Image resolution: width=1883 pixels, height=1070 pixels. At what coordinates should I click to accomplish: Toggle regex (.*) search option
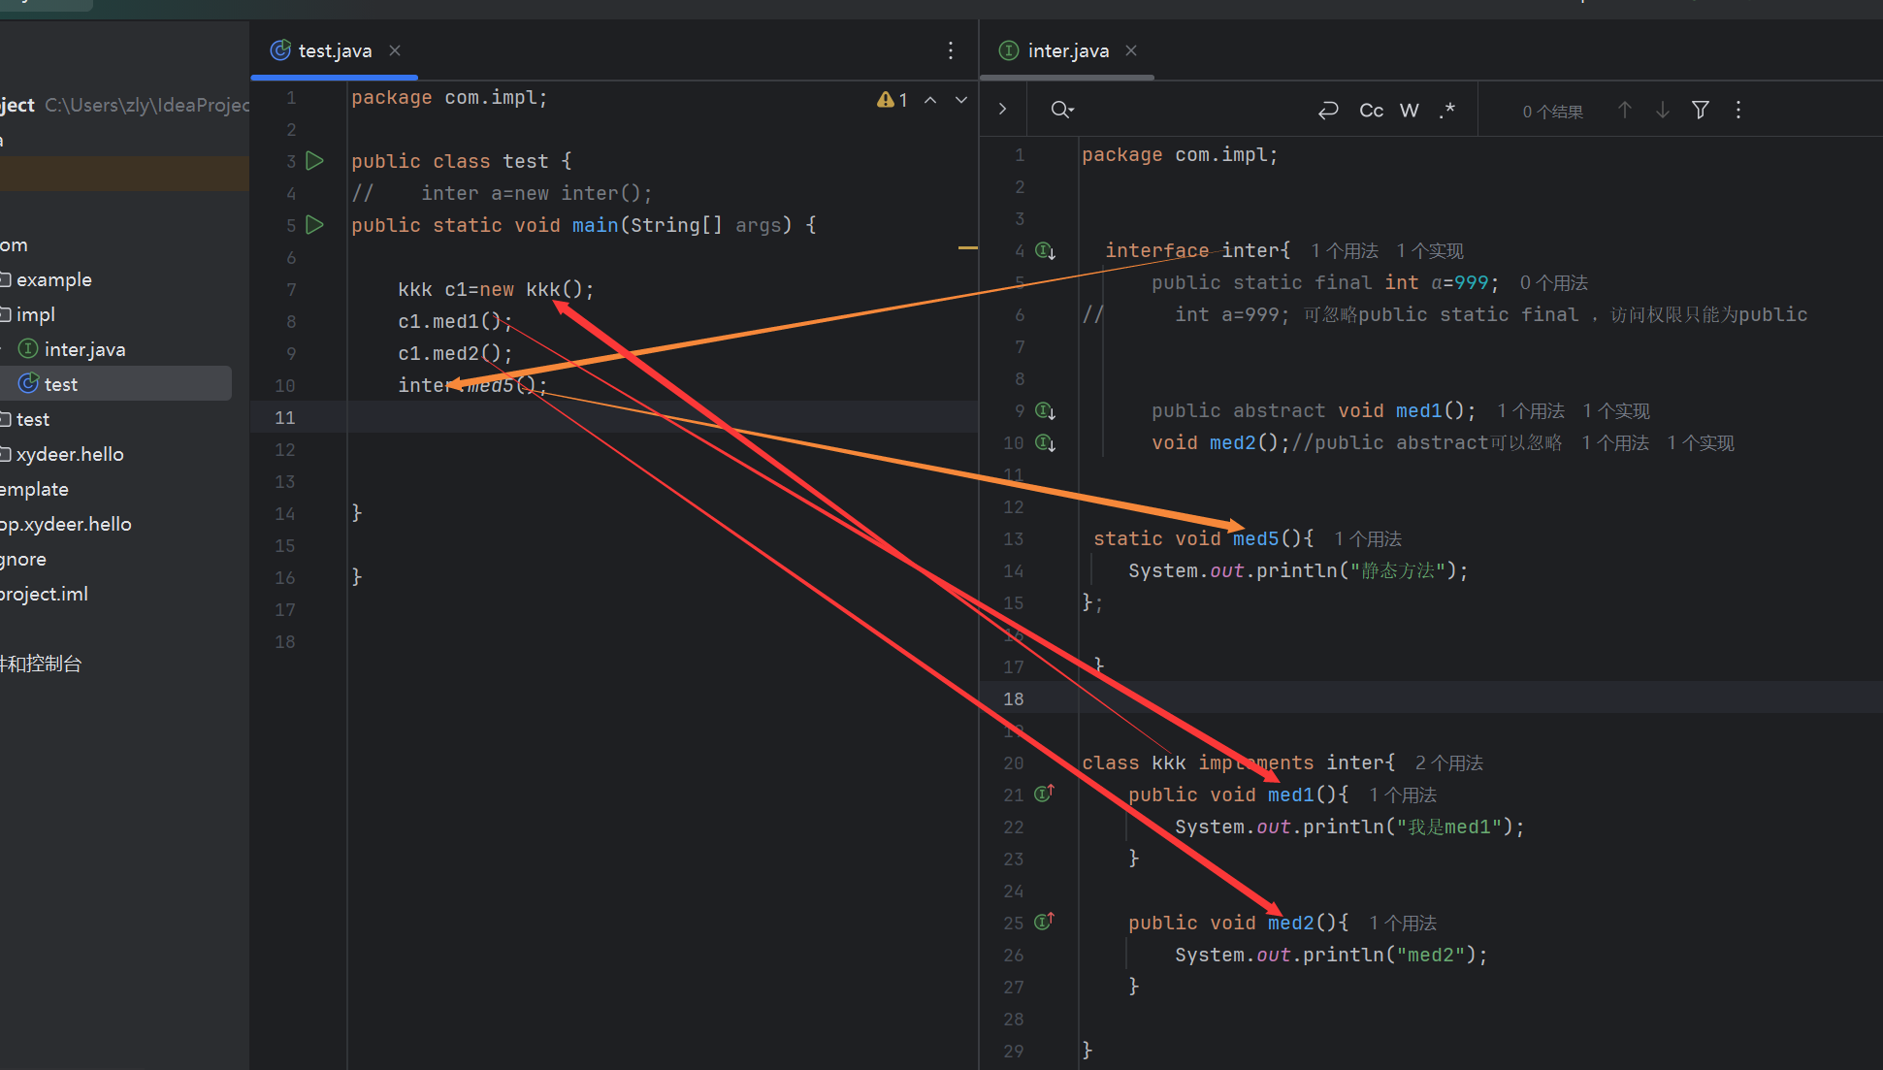[1446, 111]
